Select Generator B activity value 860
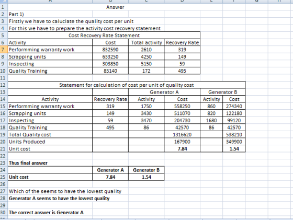293x220 pixels. [x=211, y=107]
